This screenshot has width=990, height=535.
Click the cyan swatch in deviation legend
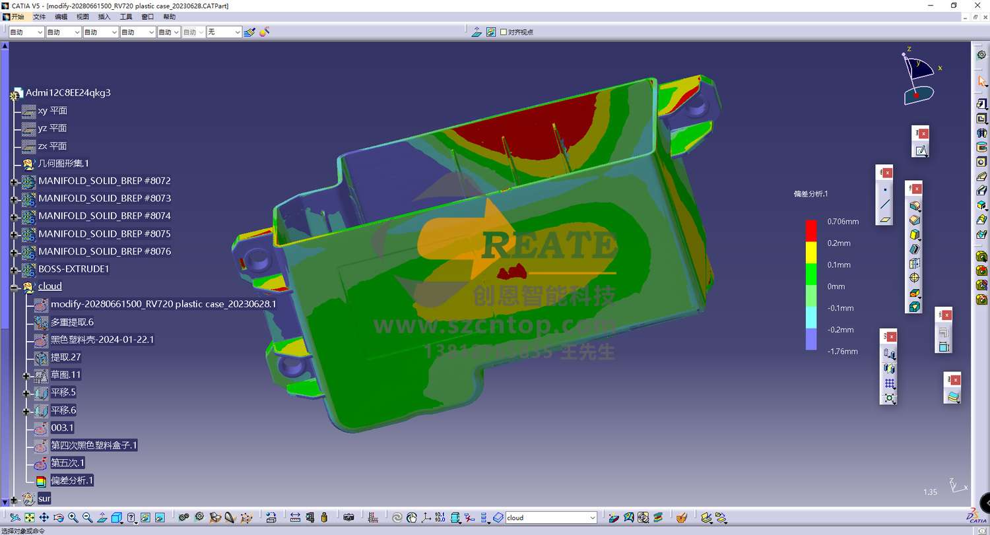point(811,318)
